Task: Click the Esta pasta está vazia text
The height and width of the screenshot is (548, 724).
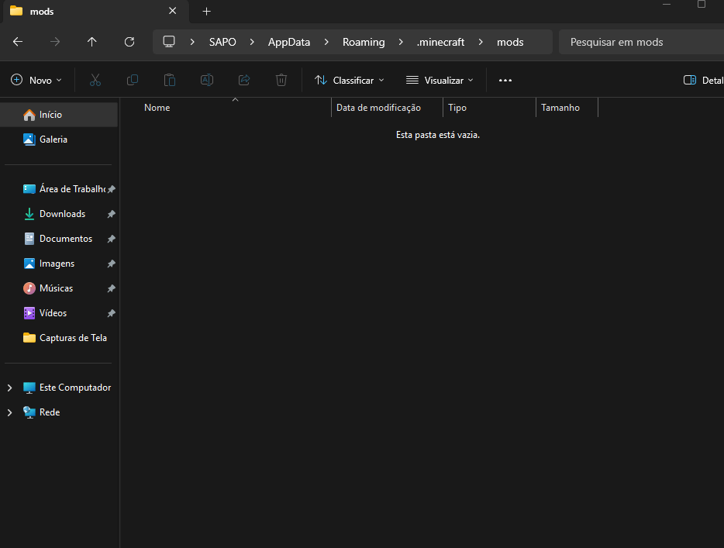Action: pyautogui.click(x=438, y=135)
